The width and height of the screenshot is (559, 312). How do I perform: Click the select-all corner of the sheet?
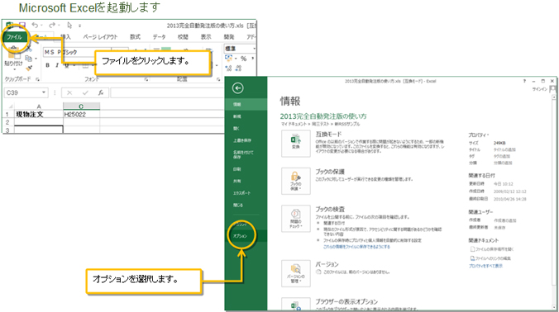point(10,106)
